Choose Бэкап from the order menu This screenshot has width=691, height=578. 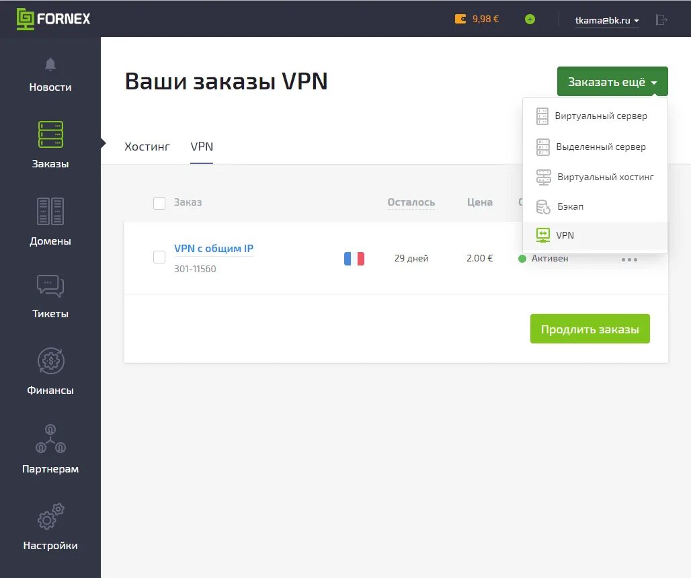click(x=595, y=206)
